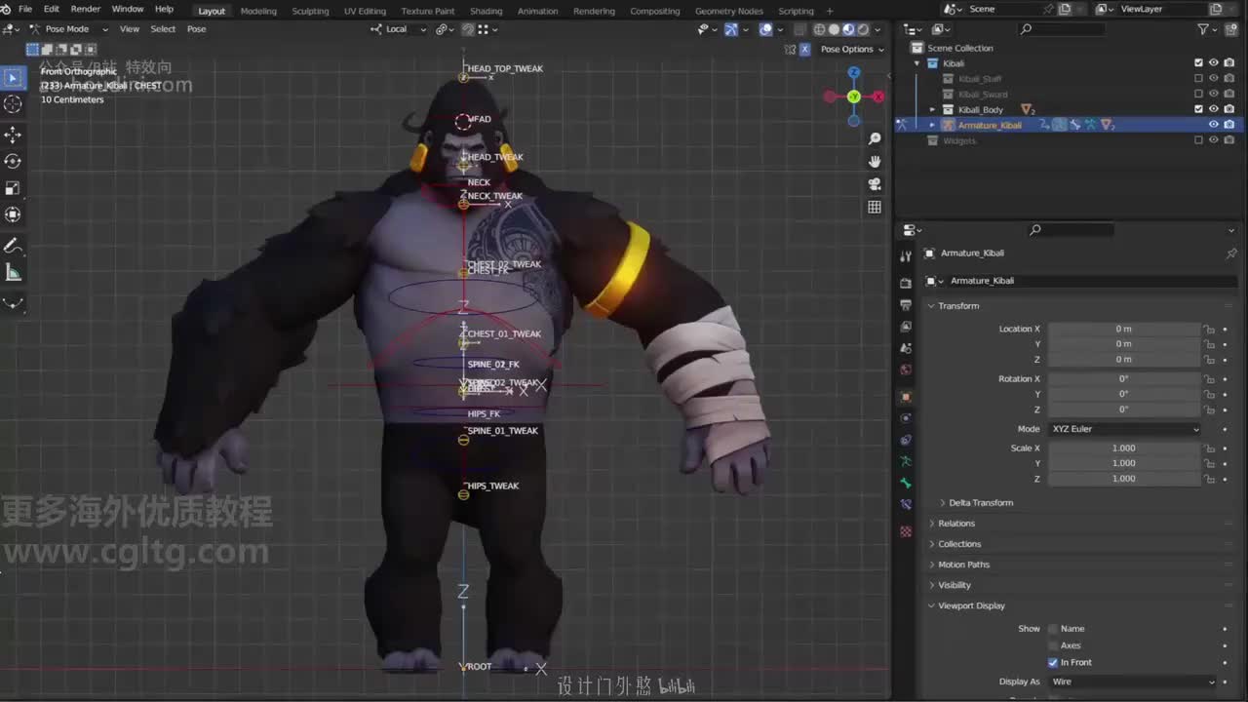Open the Pose Options popover
The height and width of the screenshot is (702, 1248).
851,49
